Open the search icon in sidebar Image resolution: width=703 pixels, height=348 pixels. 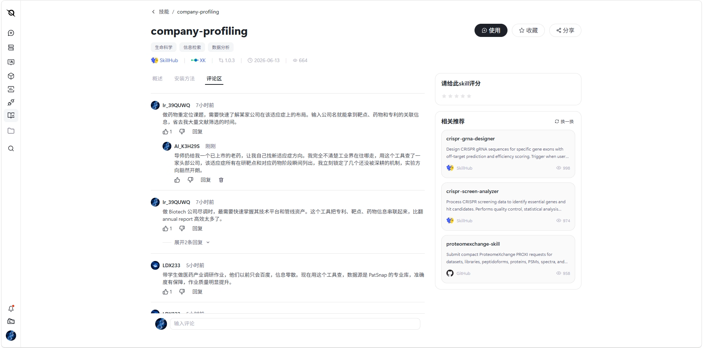pyautogui.click(x=11, y=148)
